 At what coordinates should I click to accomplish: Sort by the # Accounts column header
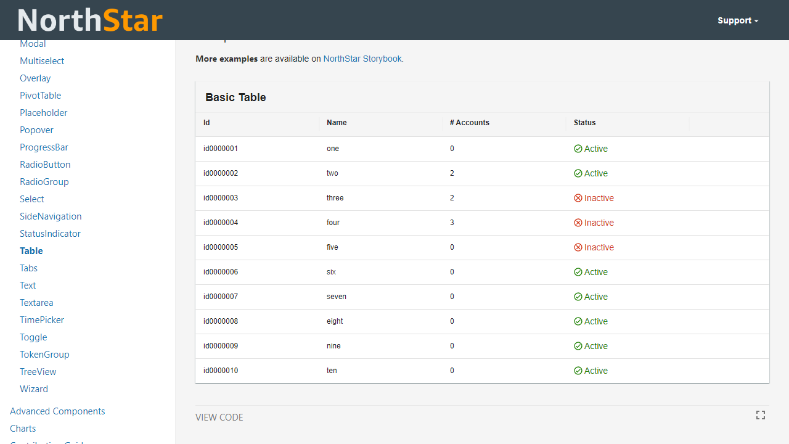pyautogui.click(x=470, y=123)
